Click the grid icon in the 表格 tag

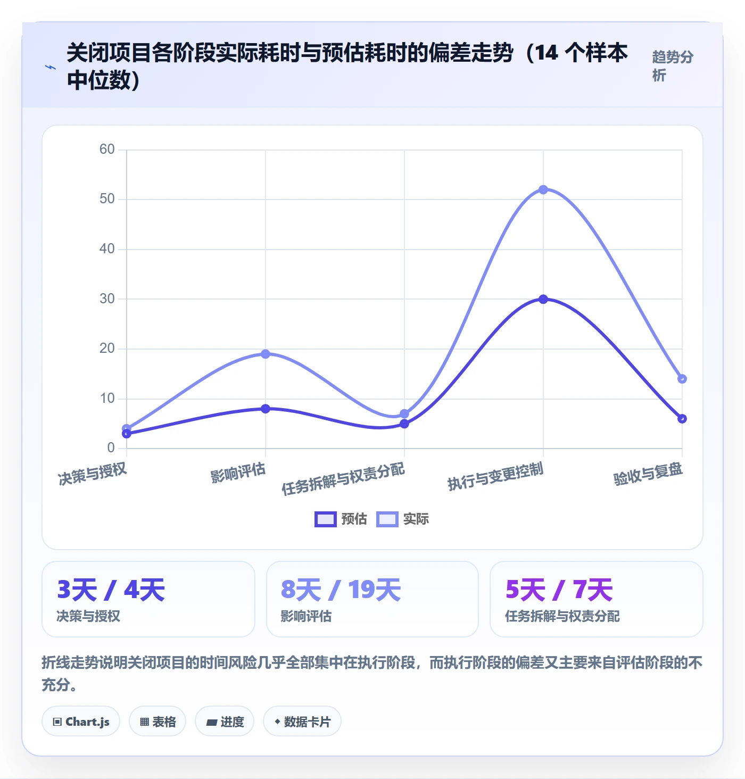(144, 722)
